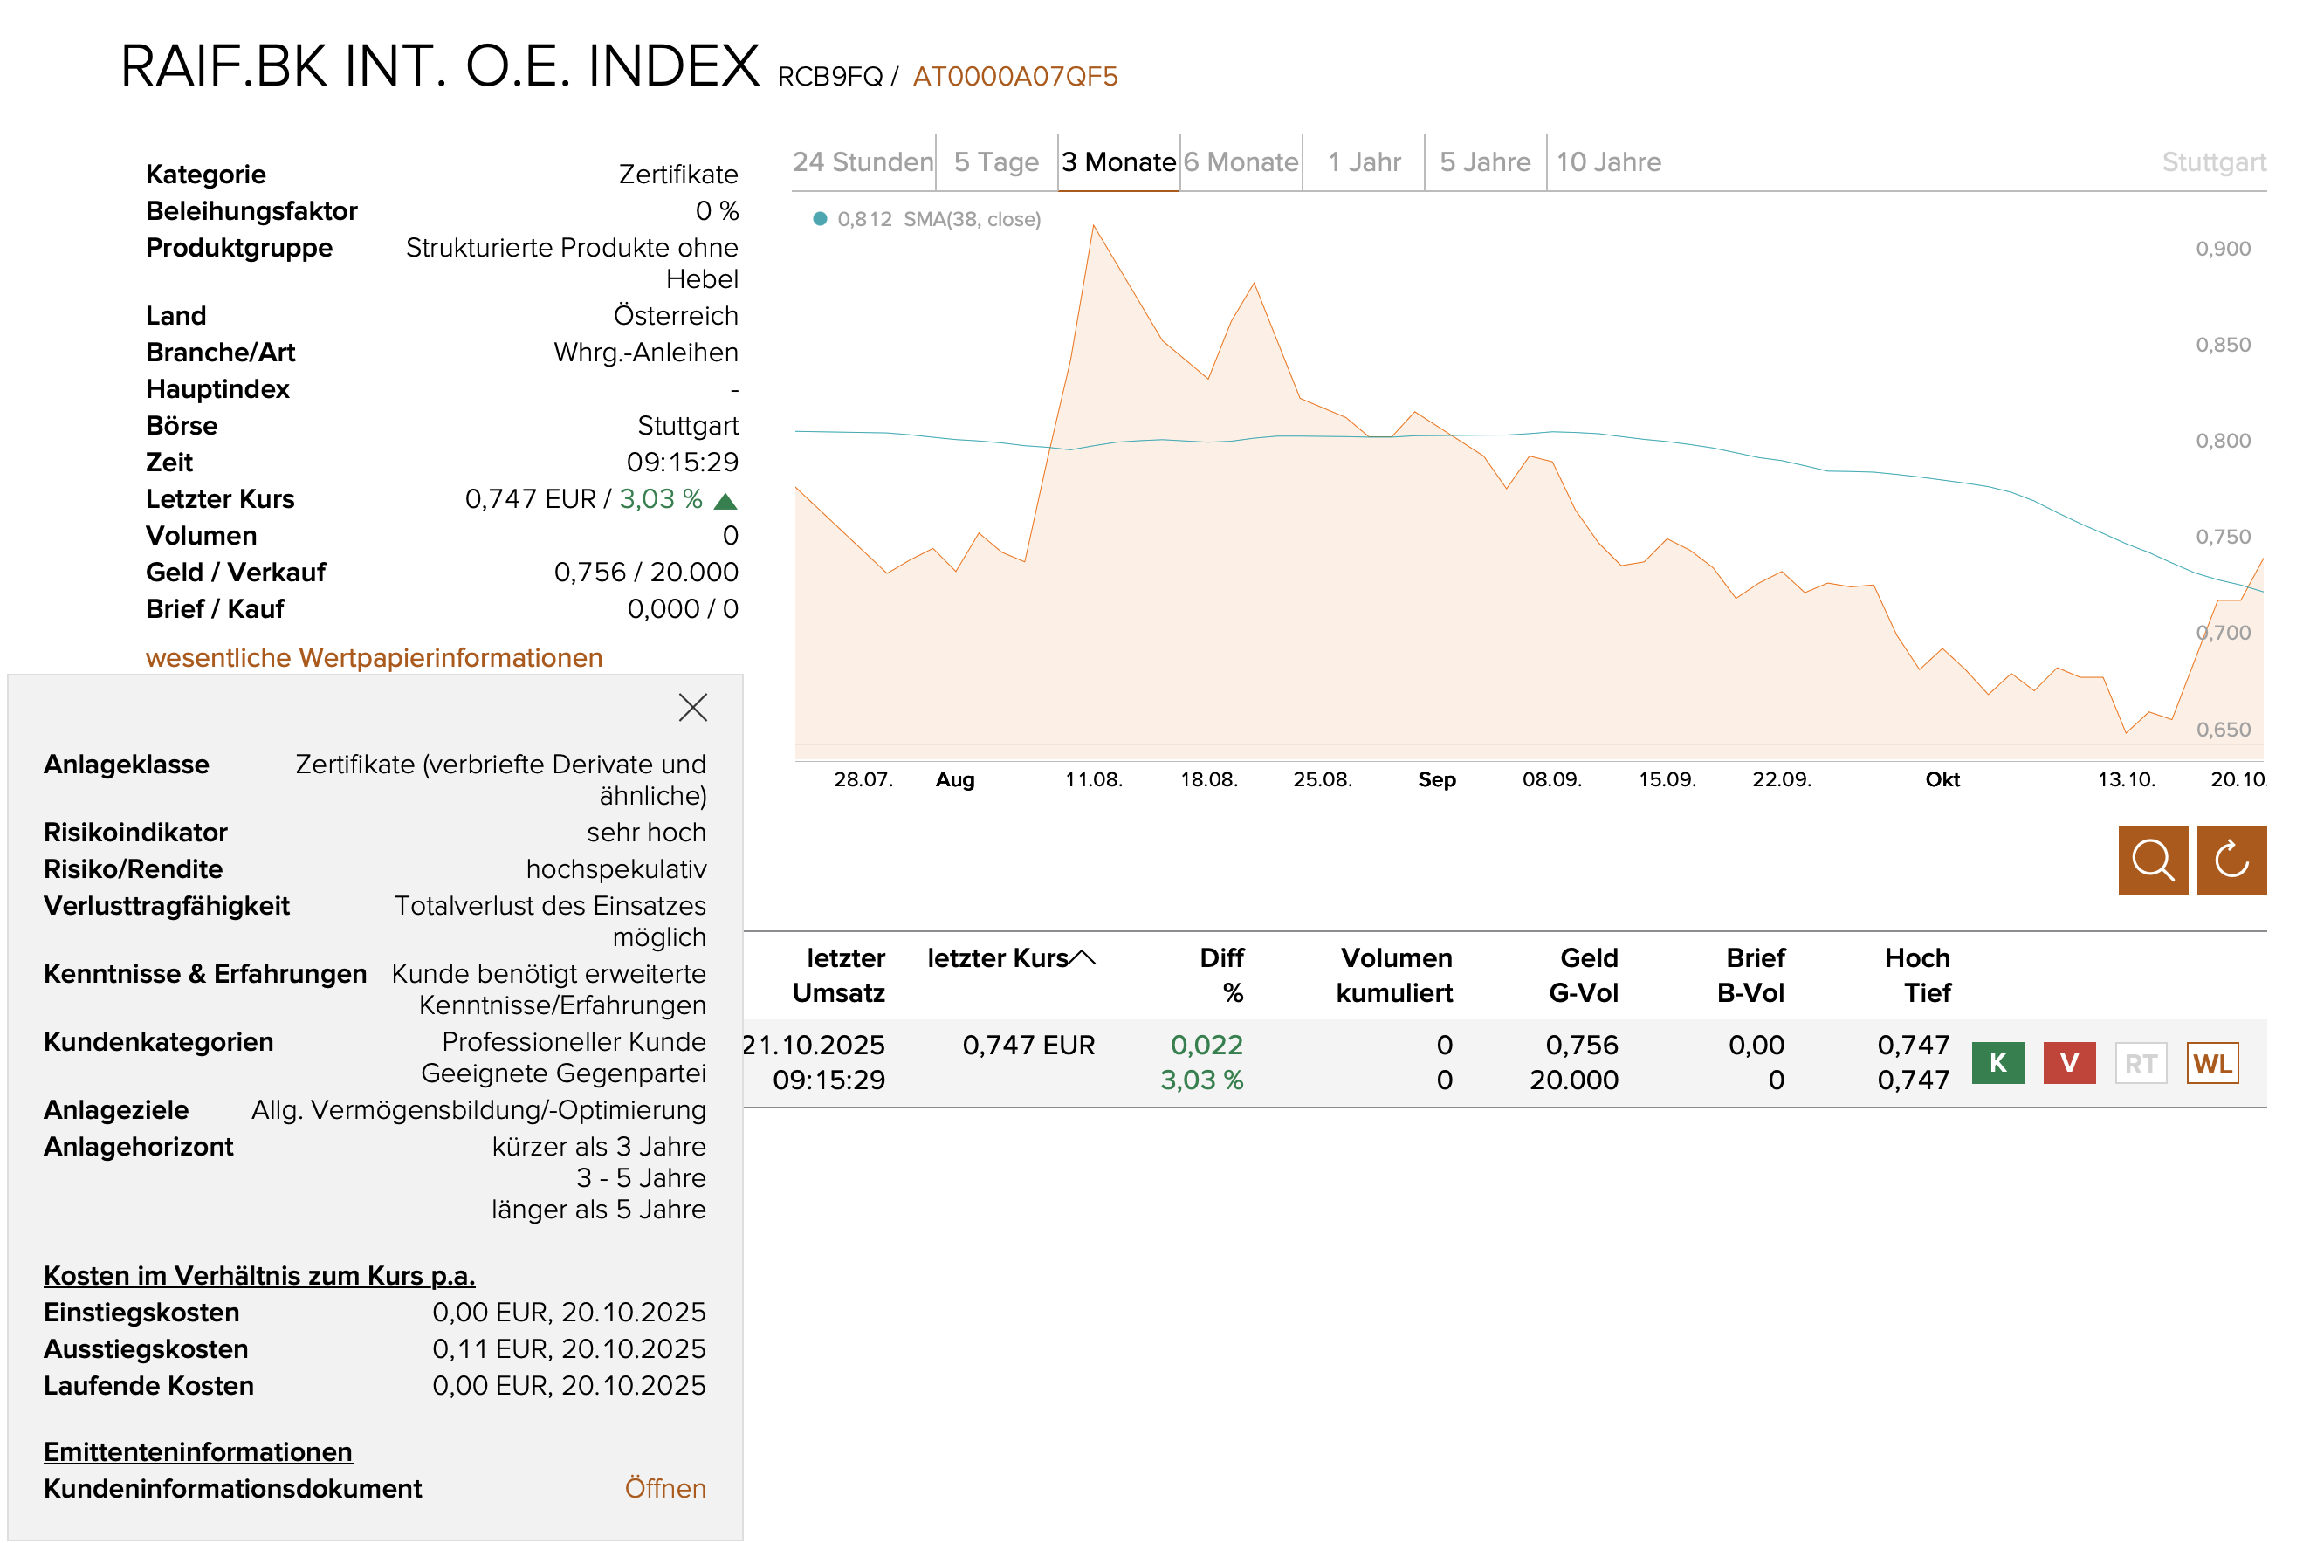2303x1543 pixels.
Task: Open the AT0000A07QF5 ISIN link
Action: point(1014,77)
